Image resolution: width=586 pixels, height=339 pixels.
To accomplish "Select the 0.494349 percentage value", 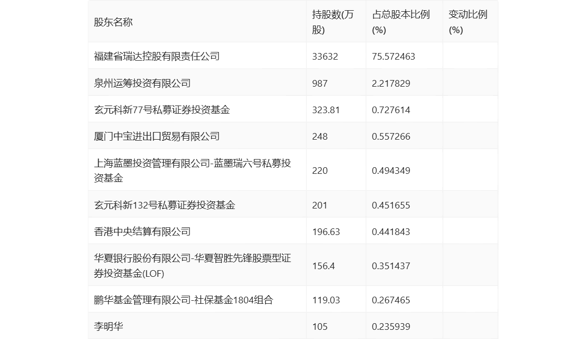I will click(391, 170).
